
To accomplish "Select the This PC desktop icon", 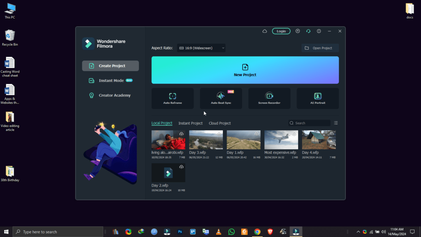I will [10, 11].
